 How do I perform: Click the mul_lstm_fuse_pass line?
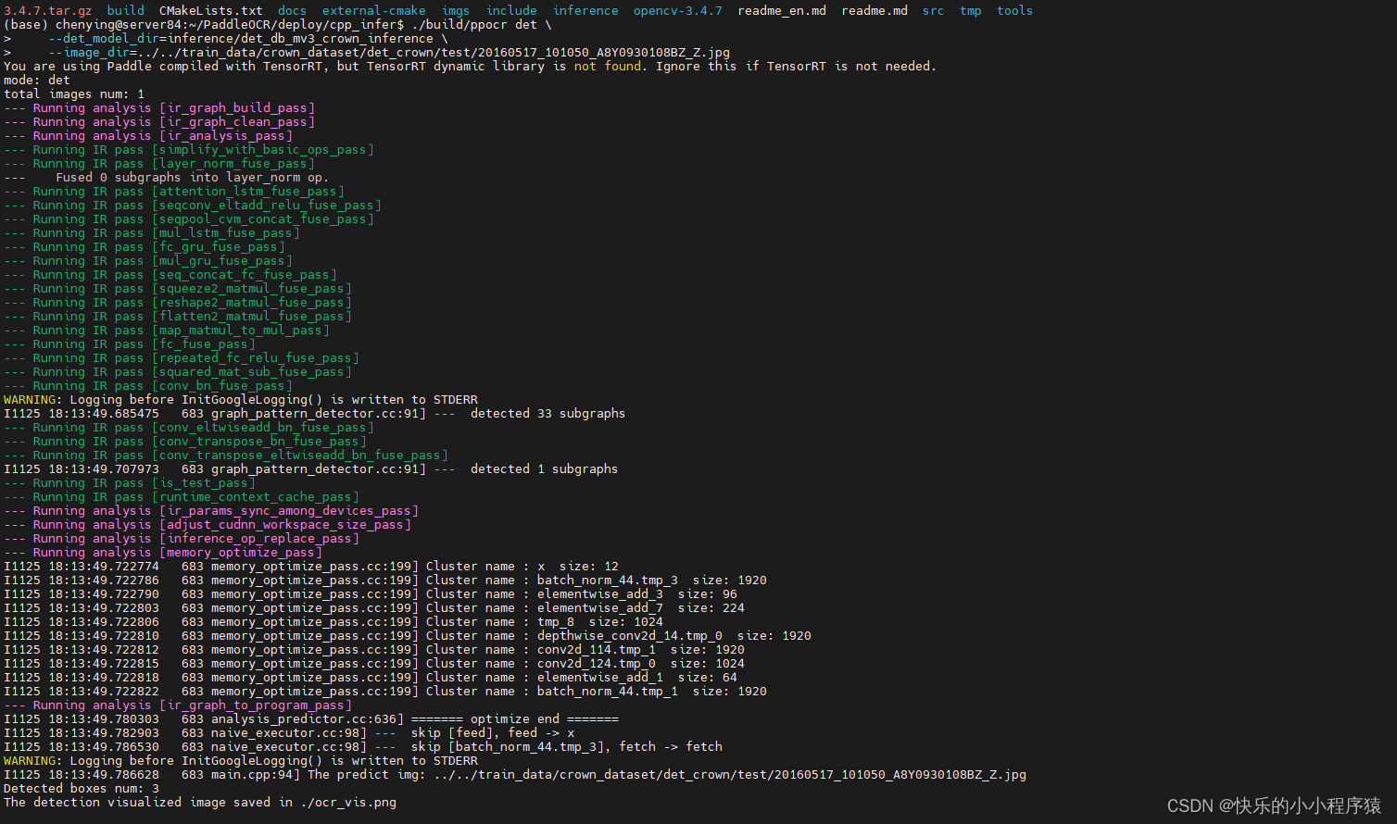click(152, 233)
